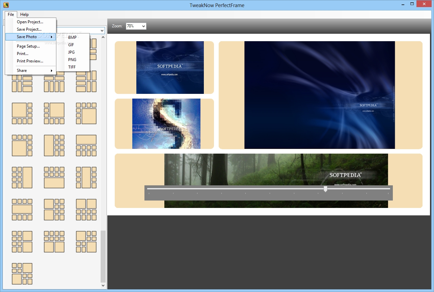Open the File menu
Viewport: 434px width, 292px height.
coord(11,15)
